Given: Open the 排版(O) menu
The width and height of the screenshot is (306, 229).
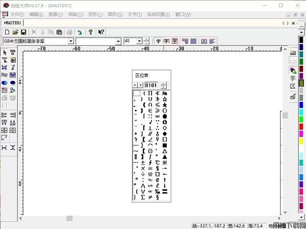Looking at the screenshot, I should click(75, 14).
